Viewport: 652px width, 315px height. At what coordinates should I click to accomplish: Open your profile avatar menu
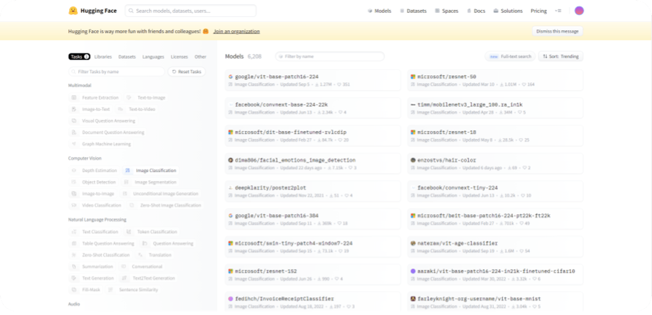coord(579,10)
